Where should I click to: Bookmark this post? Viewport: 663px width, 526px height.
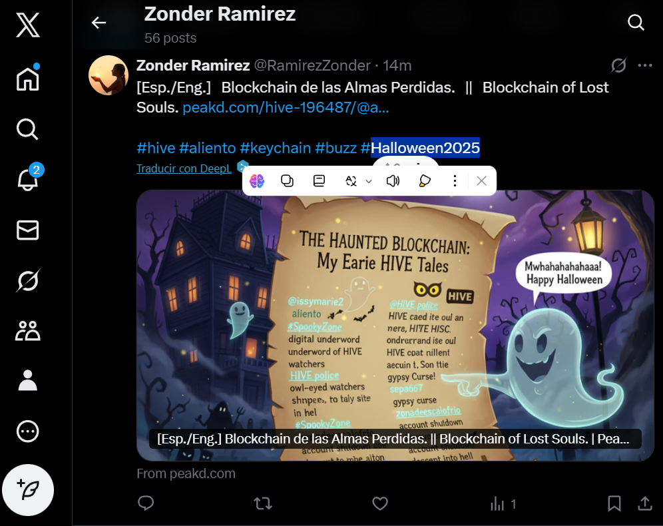[614, 503]
